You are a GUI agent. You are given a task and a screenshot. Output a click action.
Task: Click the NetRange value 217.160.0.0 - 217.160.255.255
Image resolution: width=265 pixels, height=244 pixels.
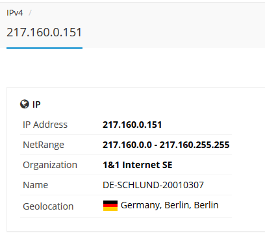166,145
